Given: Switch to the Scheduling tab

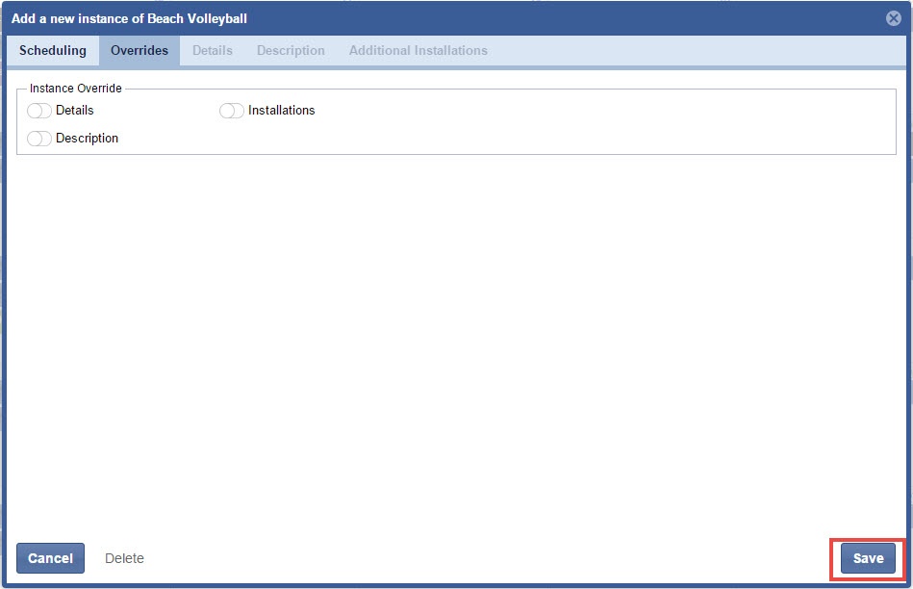Looking at the screenshot, I should click(x=53, y=51).
